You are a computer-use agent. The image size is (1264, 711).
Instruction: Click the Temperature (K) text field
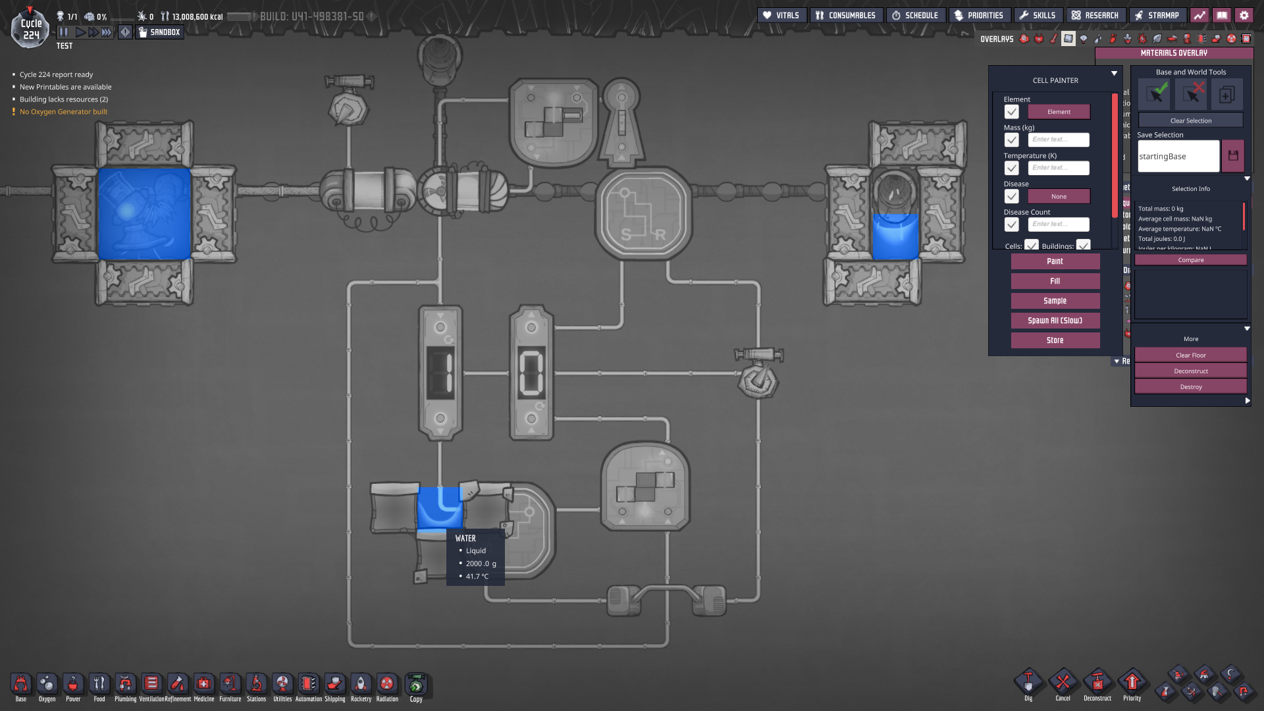[x=1059, y=168]
